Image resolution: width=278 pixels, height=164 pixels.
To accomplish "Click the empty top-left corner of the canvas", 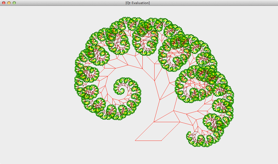I will point(8,13).
